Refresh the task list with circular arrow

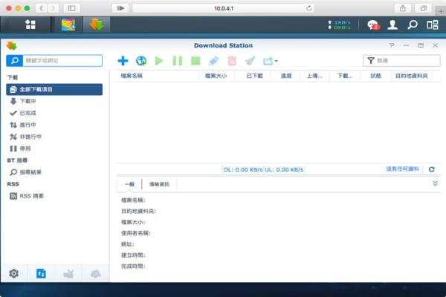pos(431,169)
